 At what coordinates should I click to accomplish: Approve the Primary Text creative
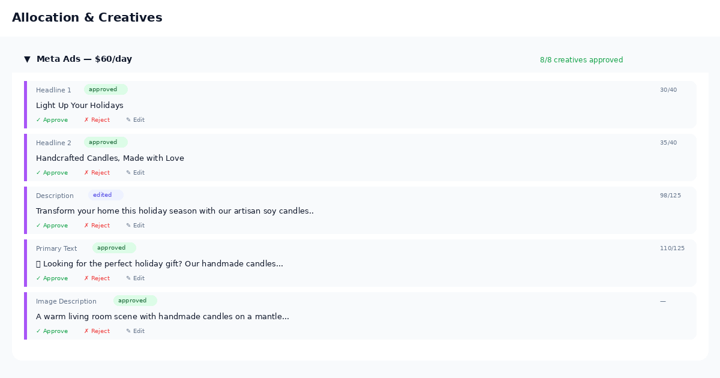click(52, 278)
